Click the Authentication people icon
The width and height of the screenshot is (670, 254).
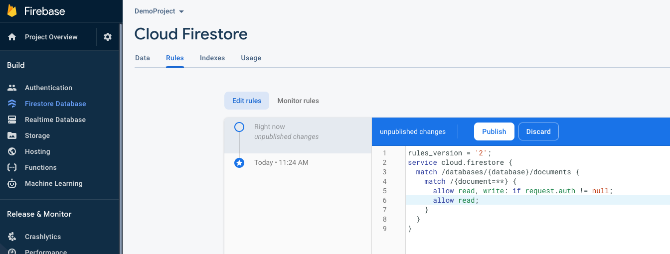tap(12, 88)
